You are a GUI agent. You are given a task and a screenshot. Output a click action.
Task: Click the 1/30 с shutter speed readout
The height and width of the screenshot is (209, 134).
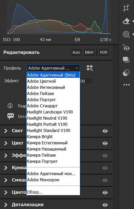[106, 40]
